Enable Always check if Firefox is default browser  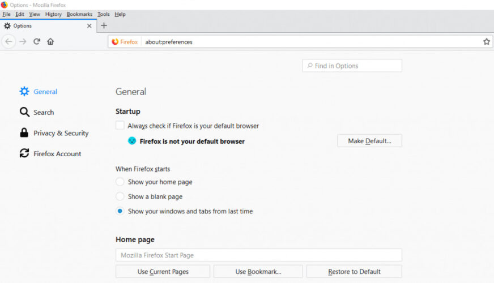120,125
